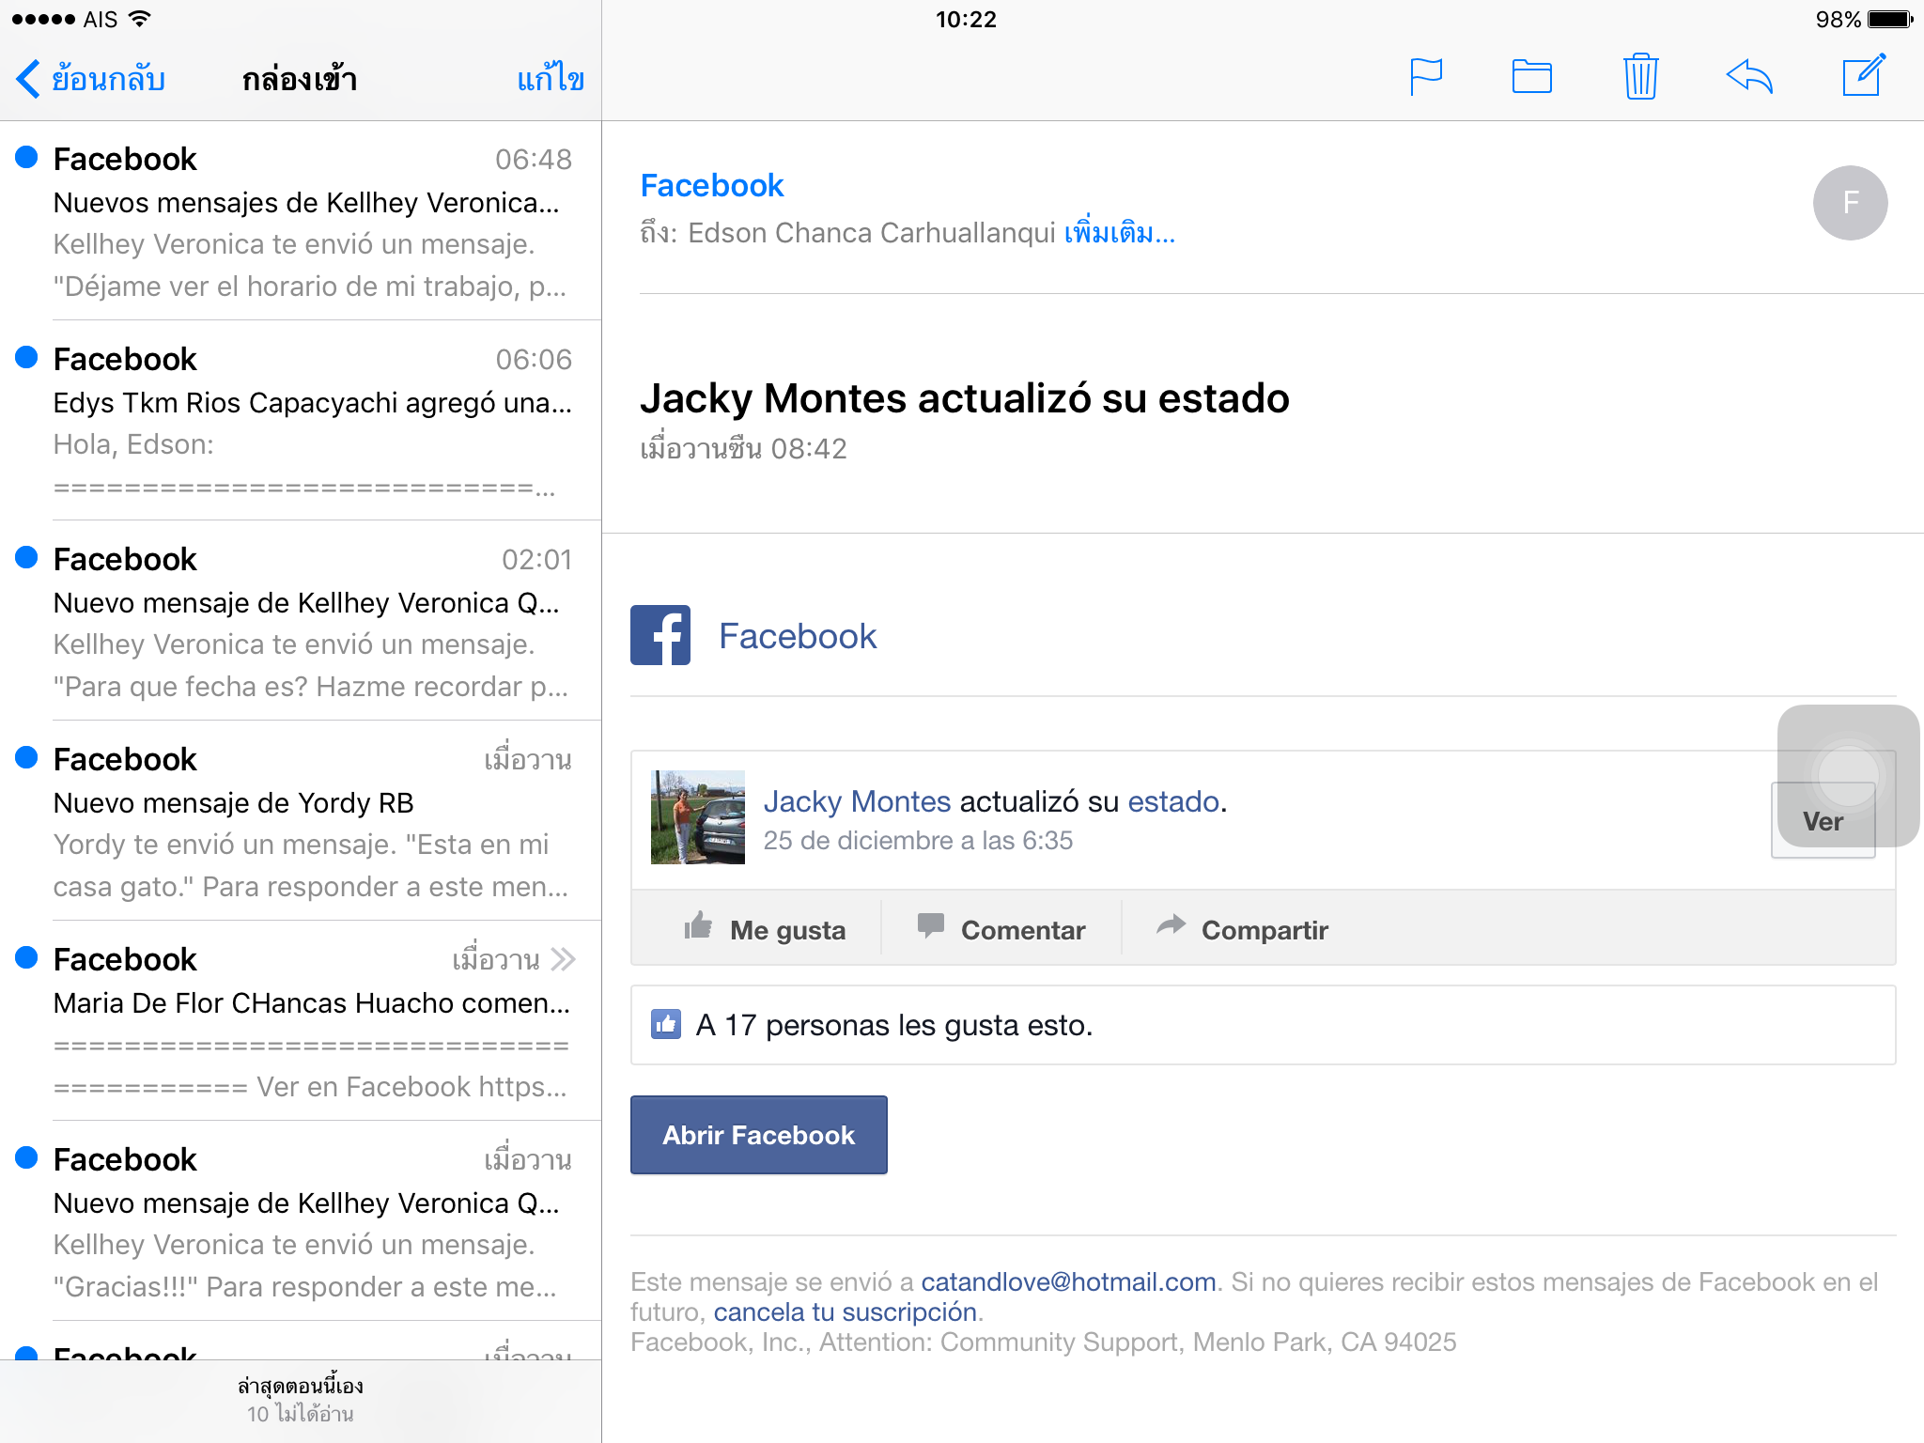The height and width of the screenshot is (1443, 1924).
Task: Tap the sender avatar circle with F
Action: pyautogui.click(x=1850, y=203)
